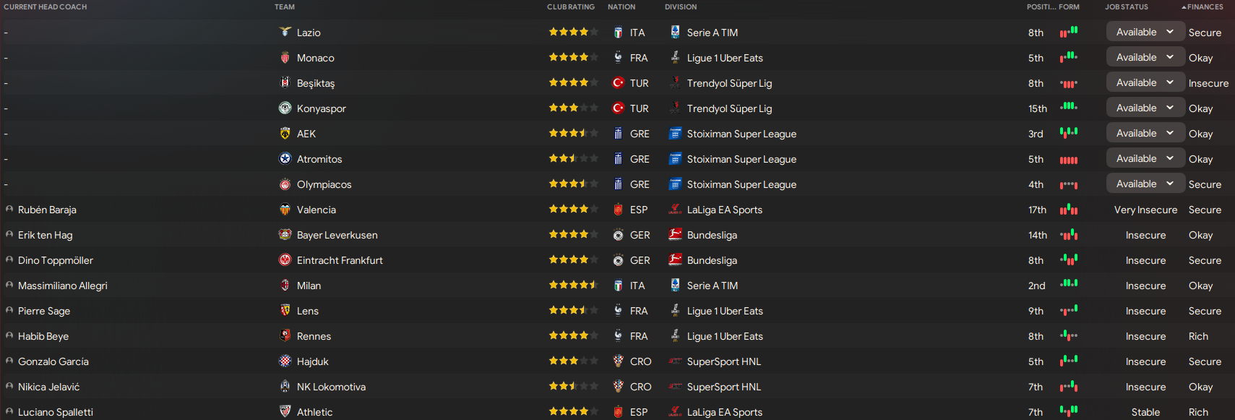Image resolution: width=1235 pixels, height=420 pixels.
Task: Sort by the Finances column header
Action: coord(1205,7)
